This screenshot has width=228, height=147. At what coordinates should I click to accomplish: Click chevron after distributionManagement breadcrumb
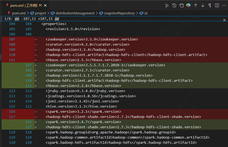(97, 13)
